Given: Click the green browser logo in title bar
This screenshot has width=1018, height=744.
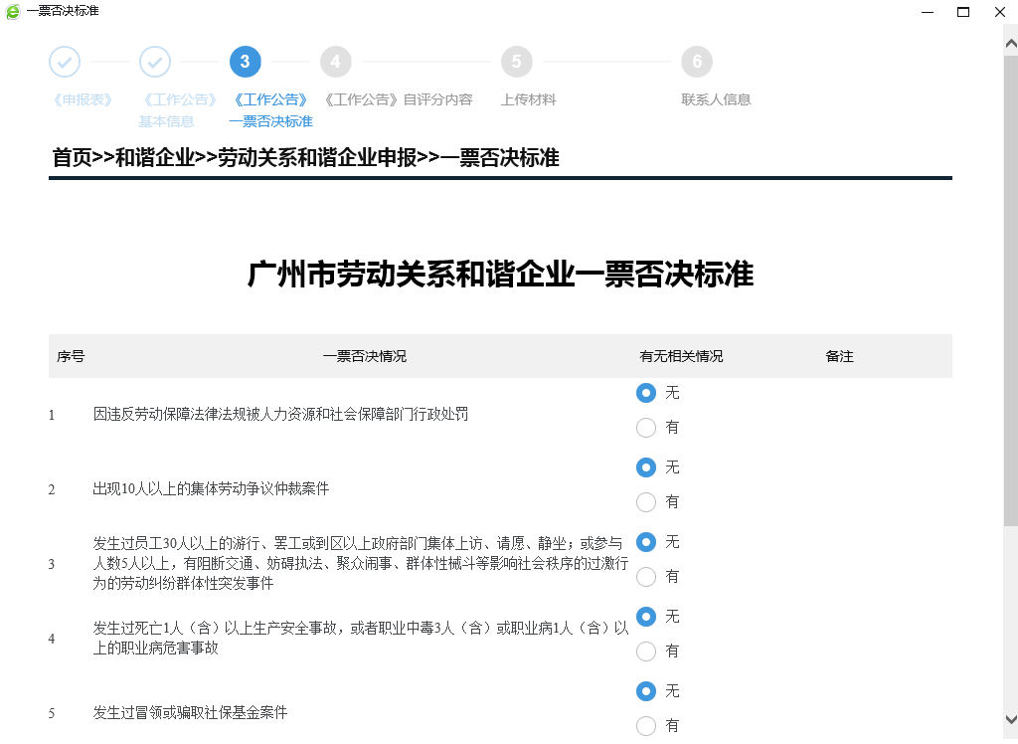Looking at the screenshot, I should (x=12, y=12).
